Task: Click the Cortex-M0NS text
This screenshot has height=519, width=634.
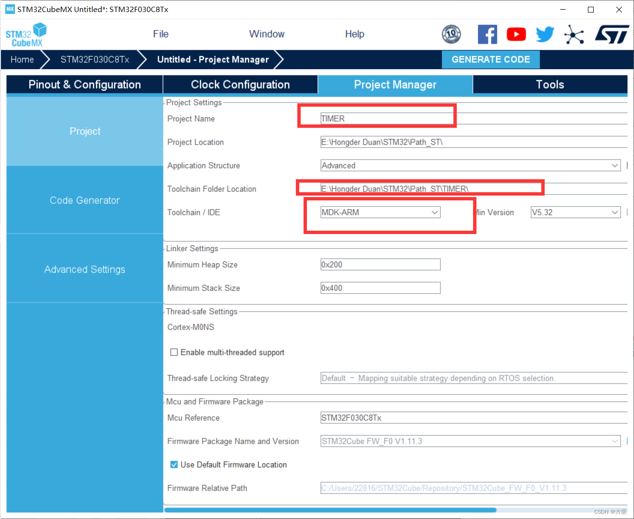Action: (x=191, y=327)
